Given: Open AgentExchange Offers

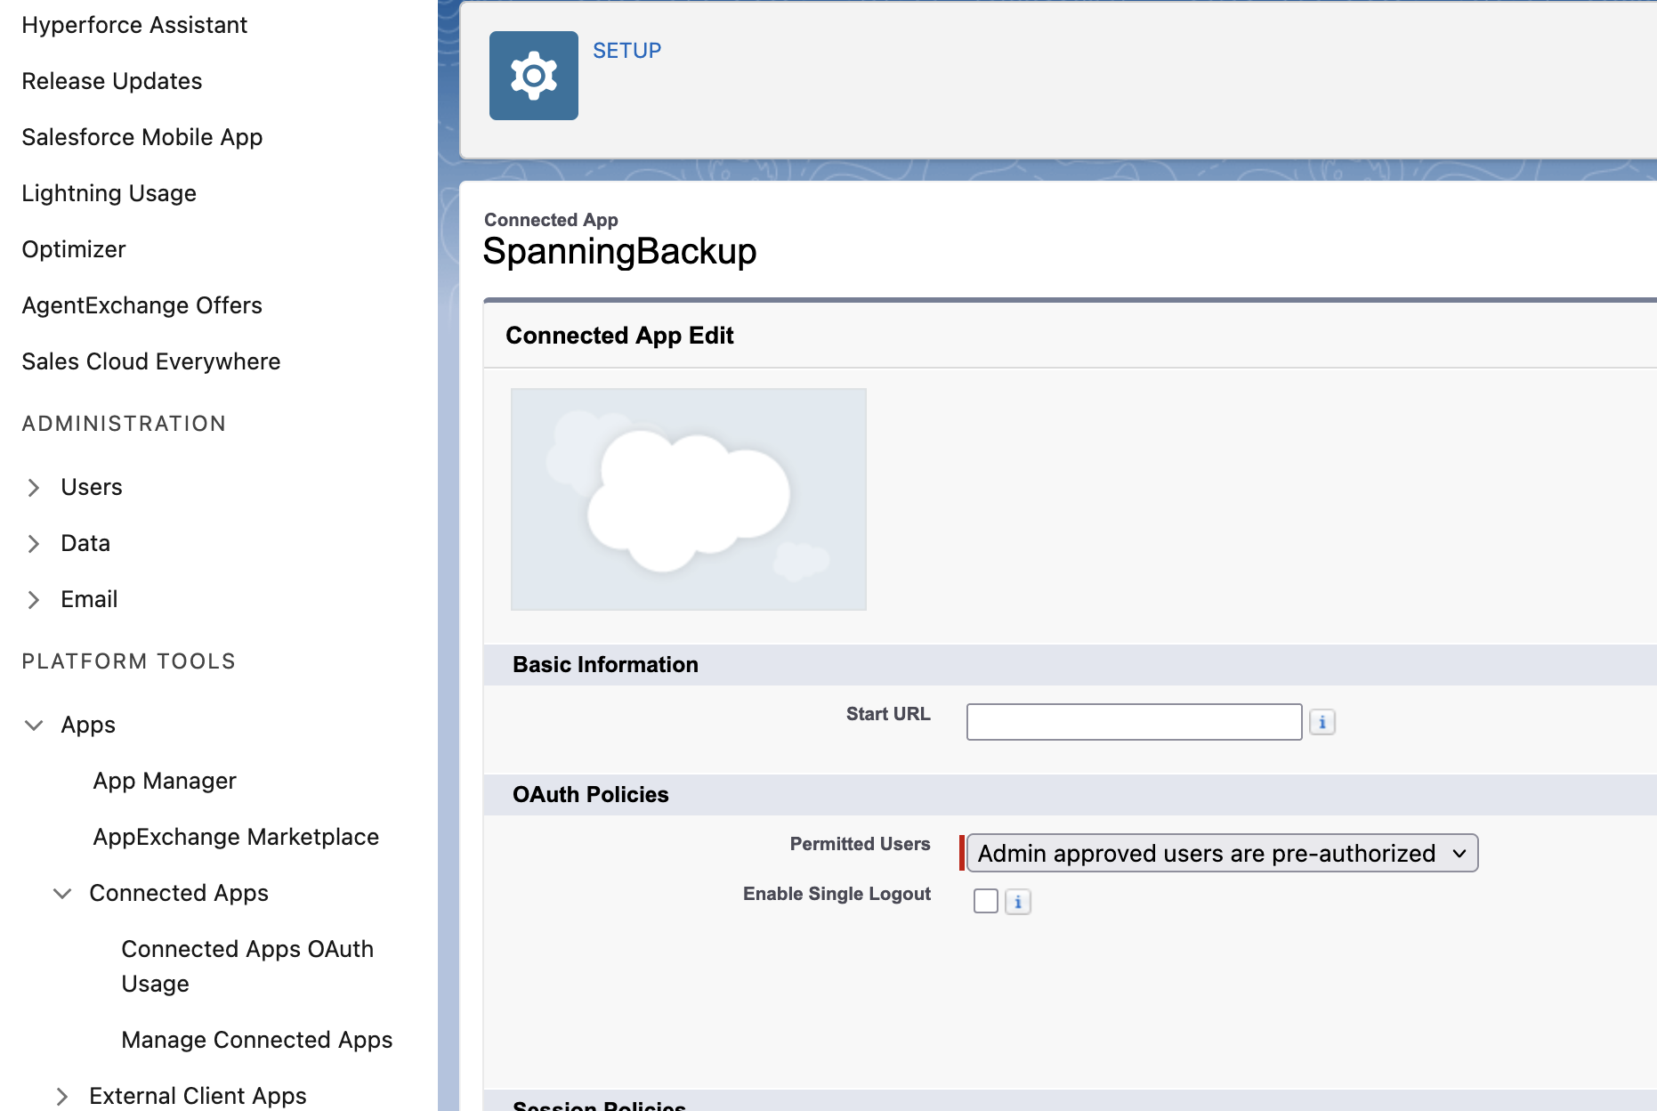Looking at the screenshot, I should [142, 305].
